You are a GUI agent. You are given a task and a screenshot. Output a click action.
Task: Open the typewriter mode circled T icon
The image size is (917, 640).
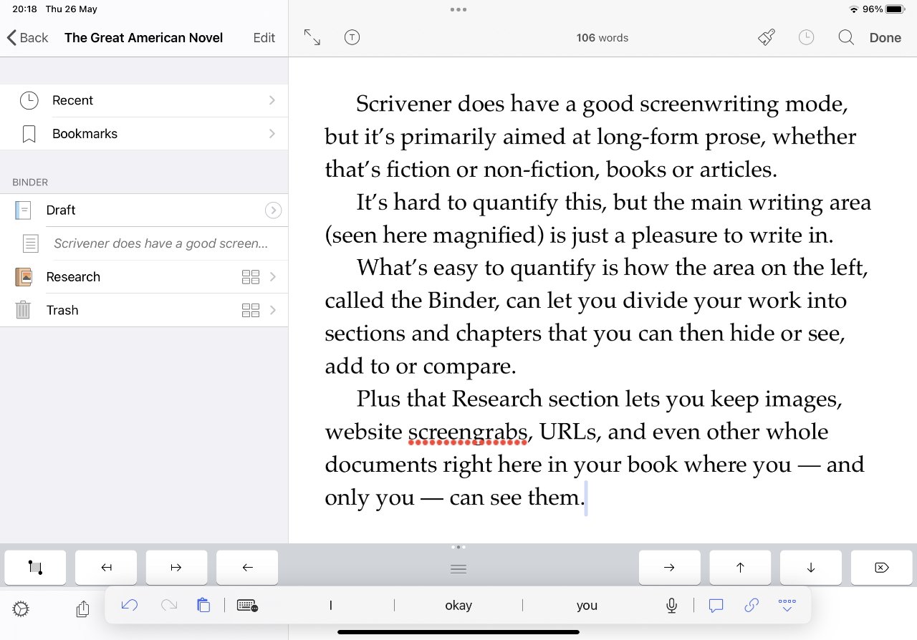(352, 38)
